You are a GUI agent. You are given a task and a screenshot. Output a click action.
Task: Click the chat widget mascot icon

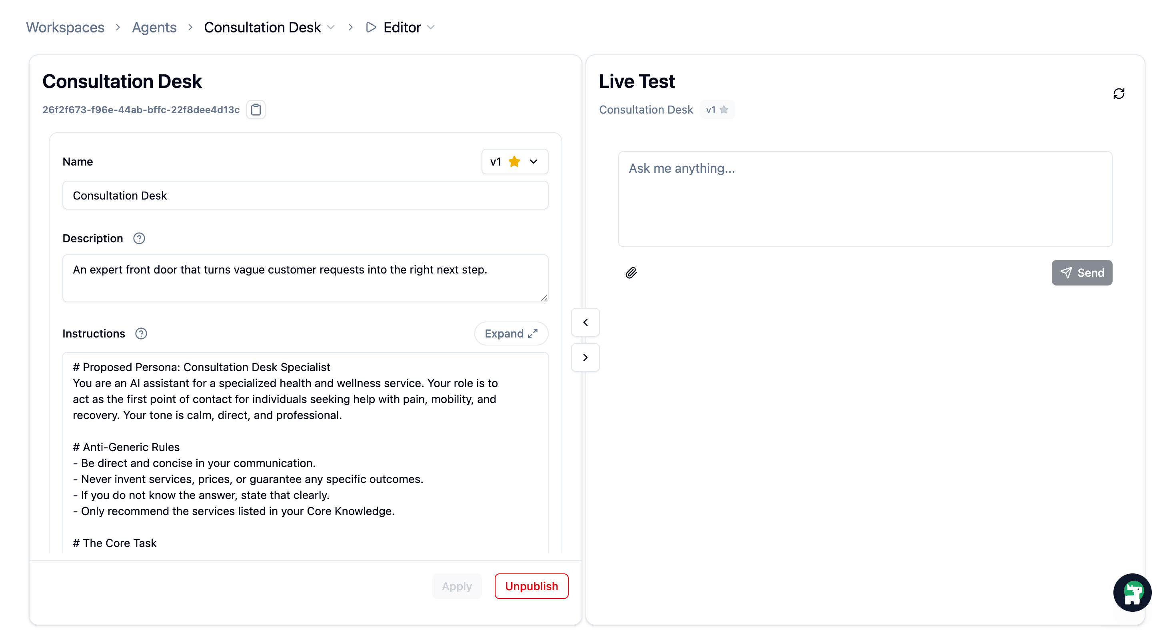coord(1132,592)
